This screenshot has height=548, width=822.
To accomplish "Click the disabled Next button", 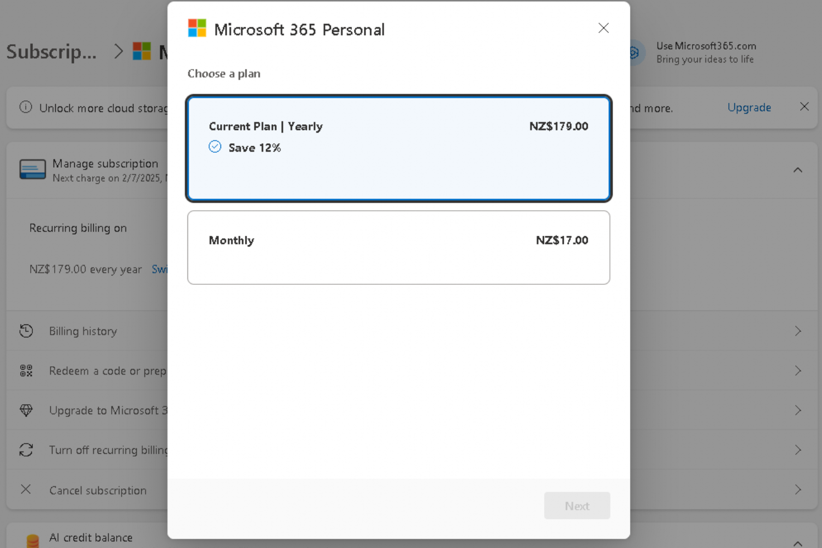I will point(576,506).
